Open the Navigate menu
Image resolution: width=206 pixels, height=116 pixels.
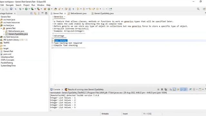(x=10, y=5)
